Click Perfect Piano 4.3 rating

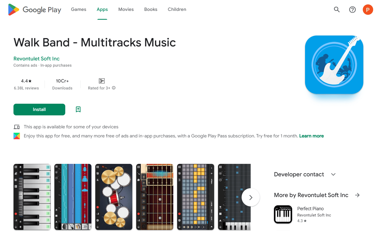pyautogui.click(x=302, y=221)
